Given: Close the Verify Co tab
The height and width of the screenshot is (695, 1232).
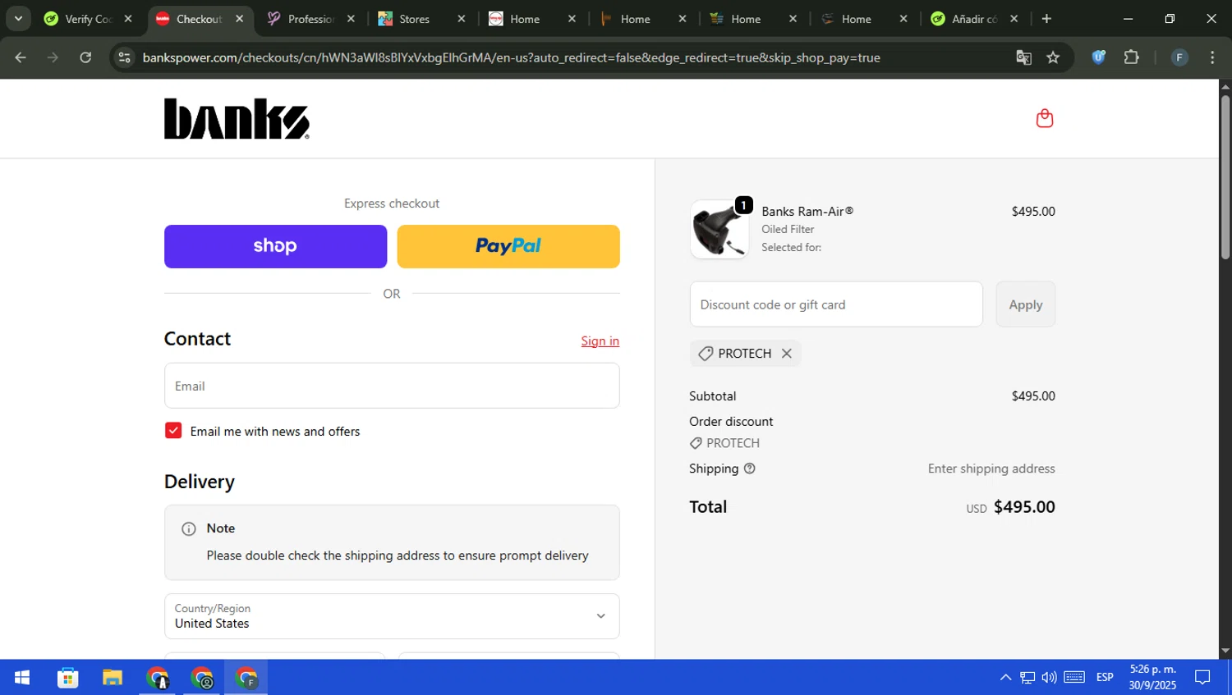Looking at the screenshot, I should (128, 19).
